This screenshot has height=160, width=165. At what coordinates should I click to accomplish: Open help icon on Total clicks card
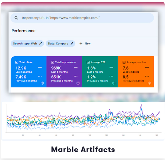click(x=42, y=83)
